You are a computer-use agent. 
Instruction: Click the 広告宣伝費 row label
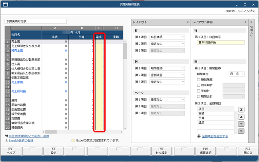tap(19, 109)
